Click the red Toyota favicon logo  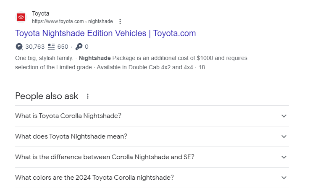(x=21, y=17)
